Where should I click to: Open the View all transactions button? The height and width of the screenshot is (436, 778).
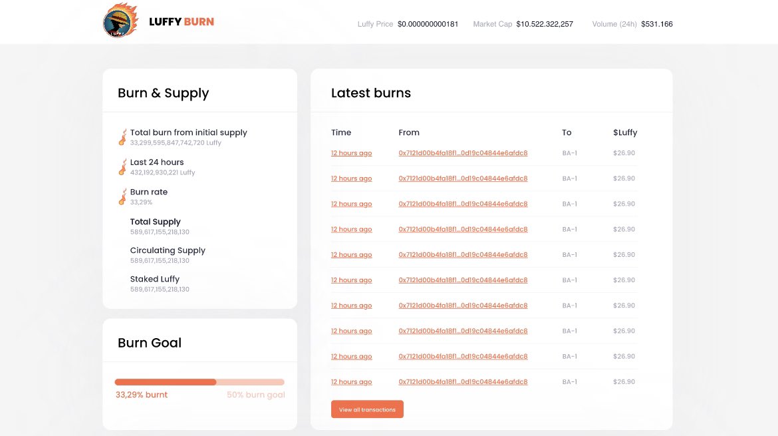pyautogui.click(x=367, y=409)
